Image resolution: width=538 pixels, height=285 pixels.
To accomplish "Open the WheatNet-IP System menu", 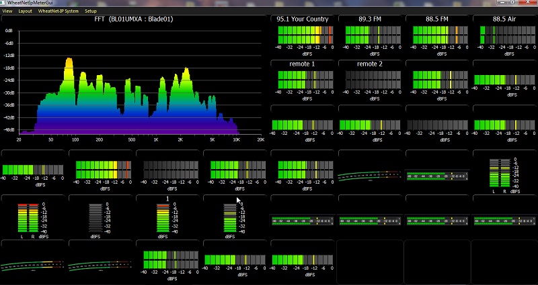I will pyautogui.click(x=58, y=11).
